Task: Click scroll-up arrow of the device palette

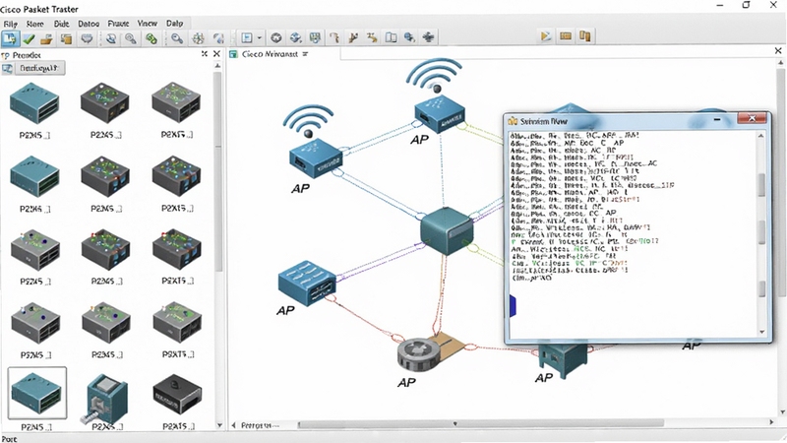Action: [217, 66]
